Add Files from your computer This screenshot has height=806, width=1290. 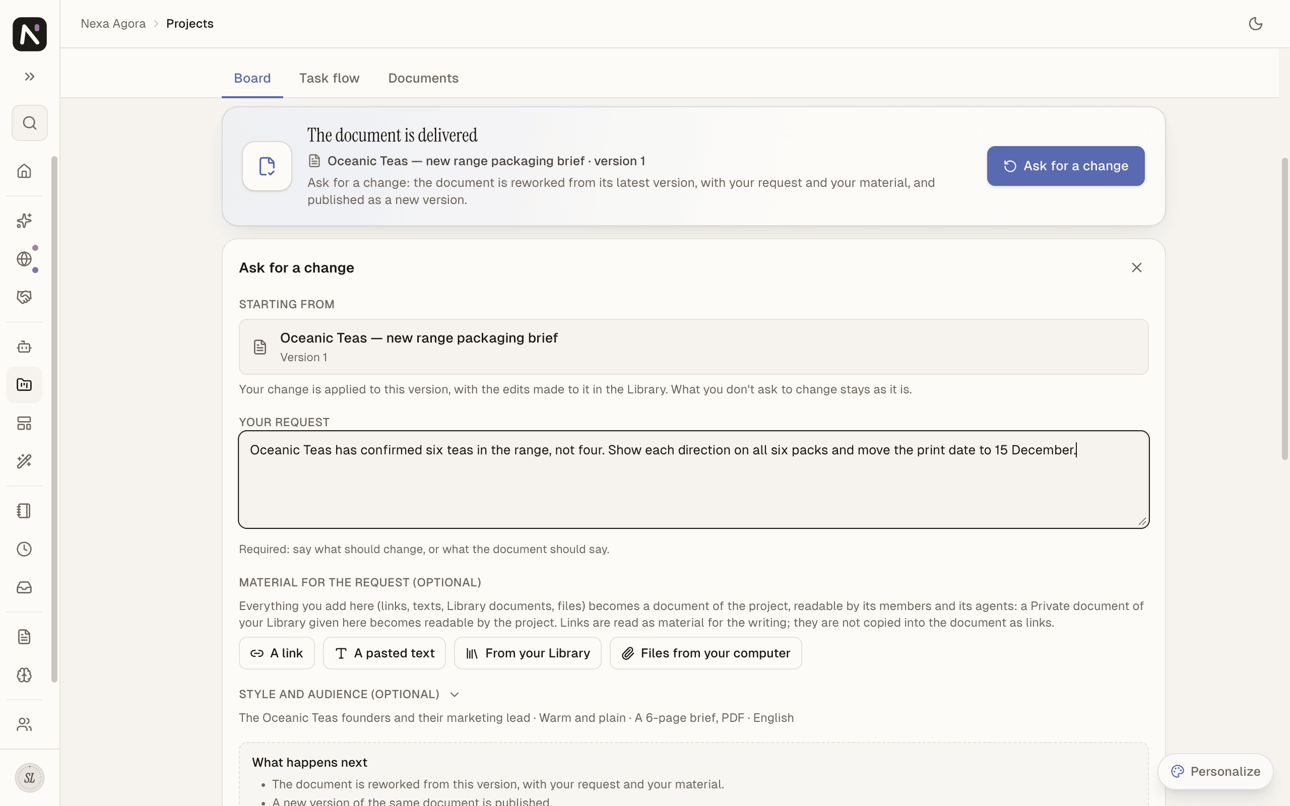[x=706, y=653]
